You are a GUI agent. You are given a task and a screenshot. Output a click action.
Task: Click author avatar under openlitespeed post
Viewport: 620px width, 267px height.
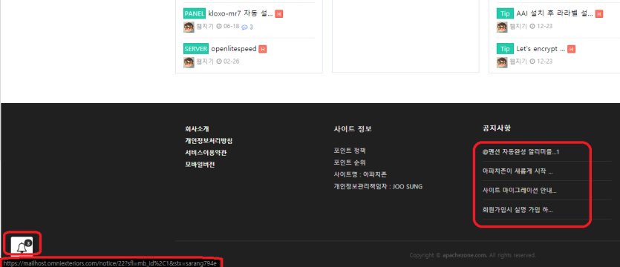[x=189, y=62]
